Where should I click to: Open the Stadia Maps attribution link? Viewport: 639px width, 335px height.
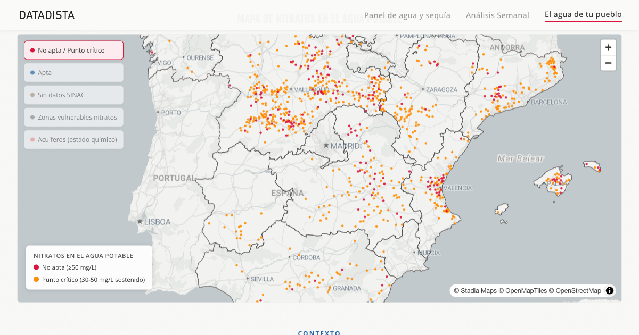coord(475,291)
